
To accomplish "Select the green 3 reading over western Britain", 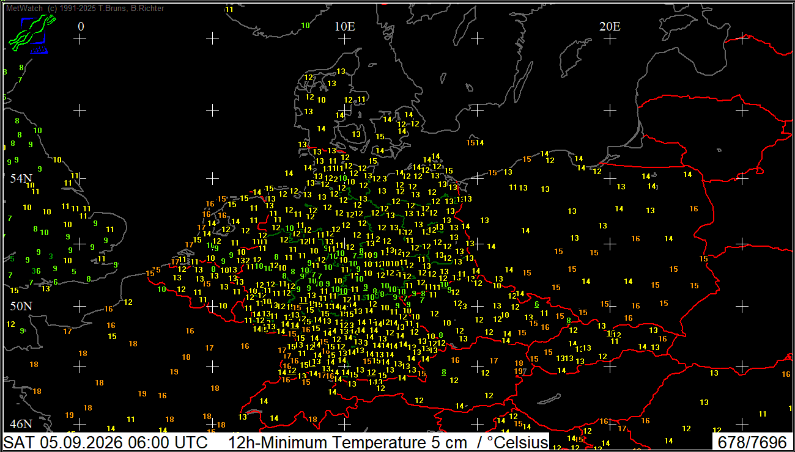I will click(51, 256).
